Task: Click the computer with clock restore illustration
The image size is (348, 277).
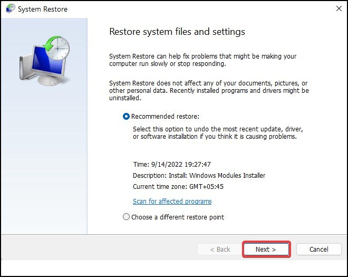Action: point(44,61)
